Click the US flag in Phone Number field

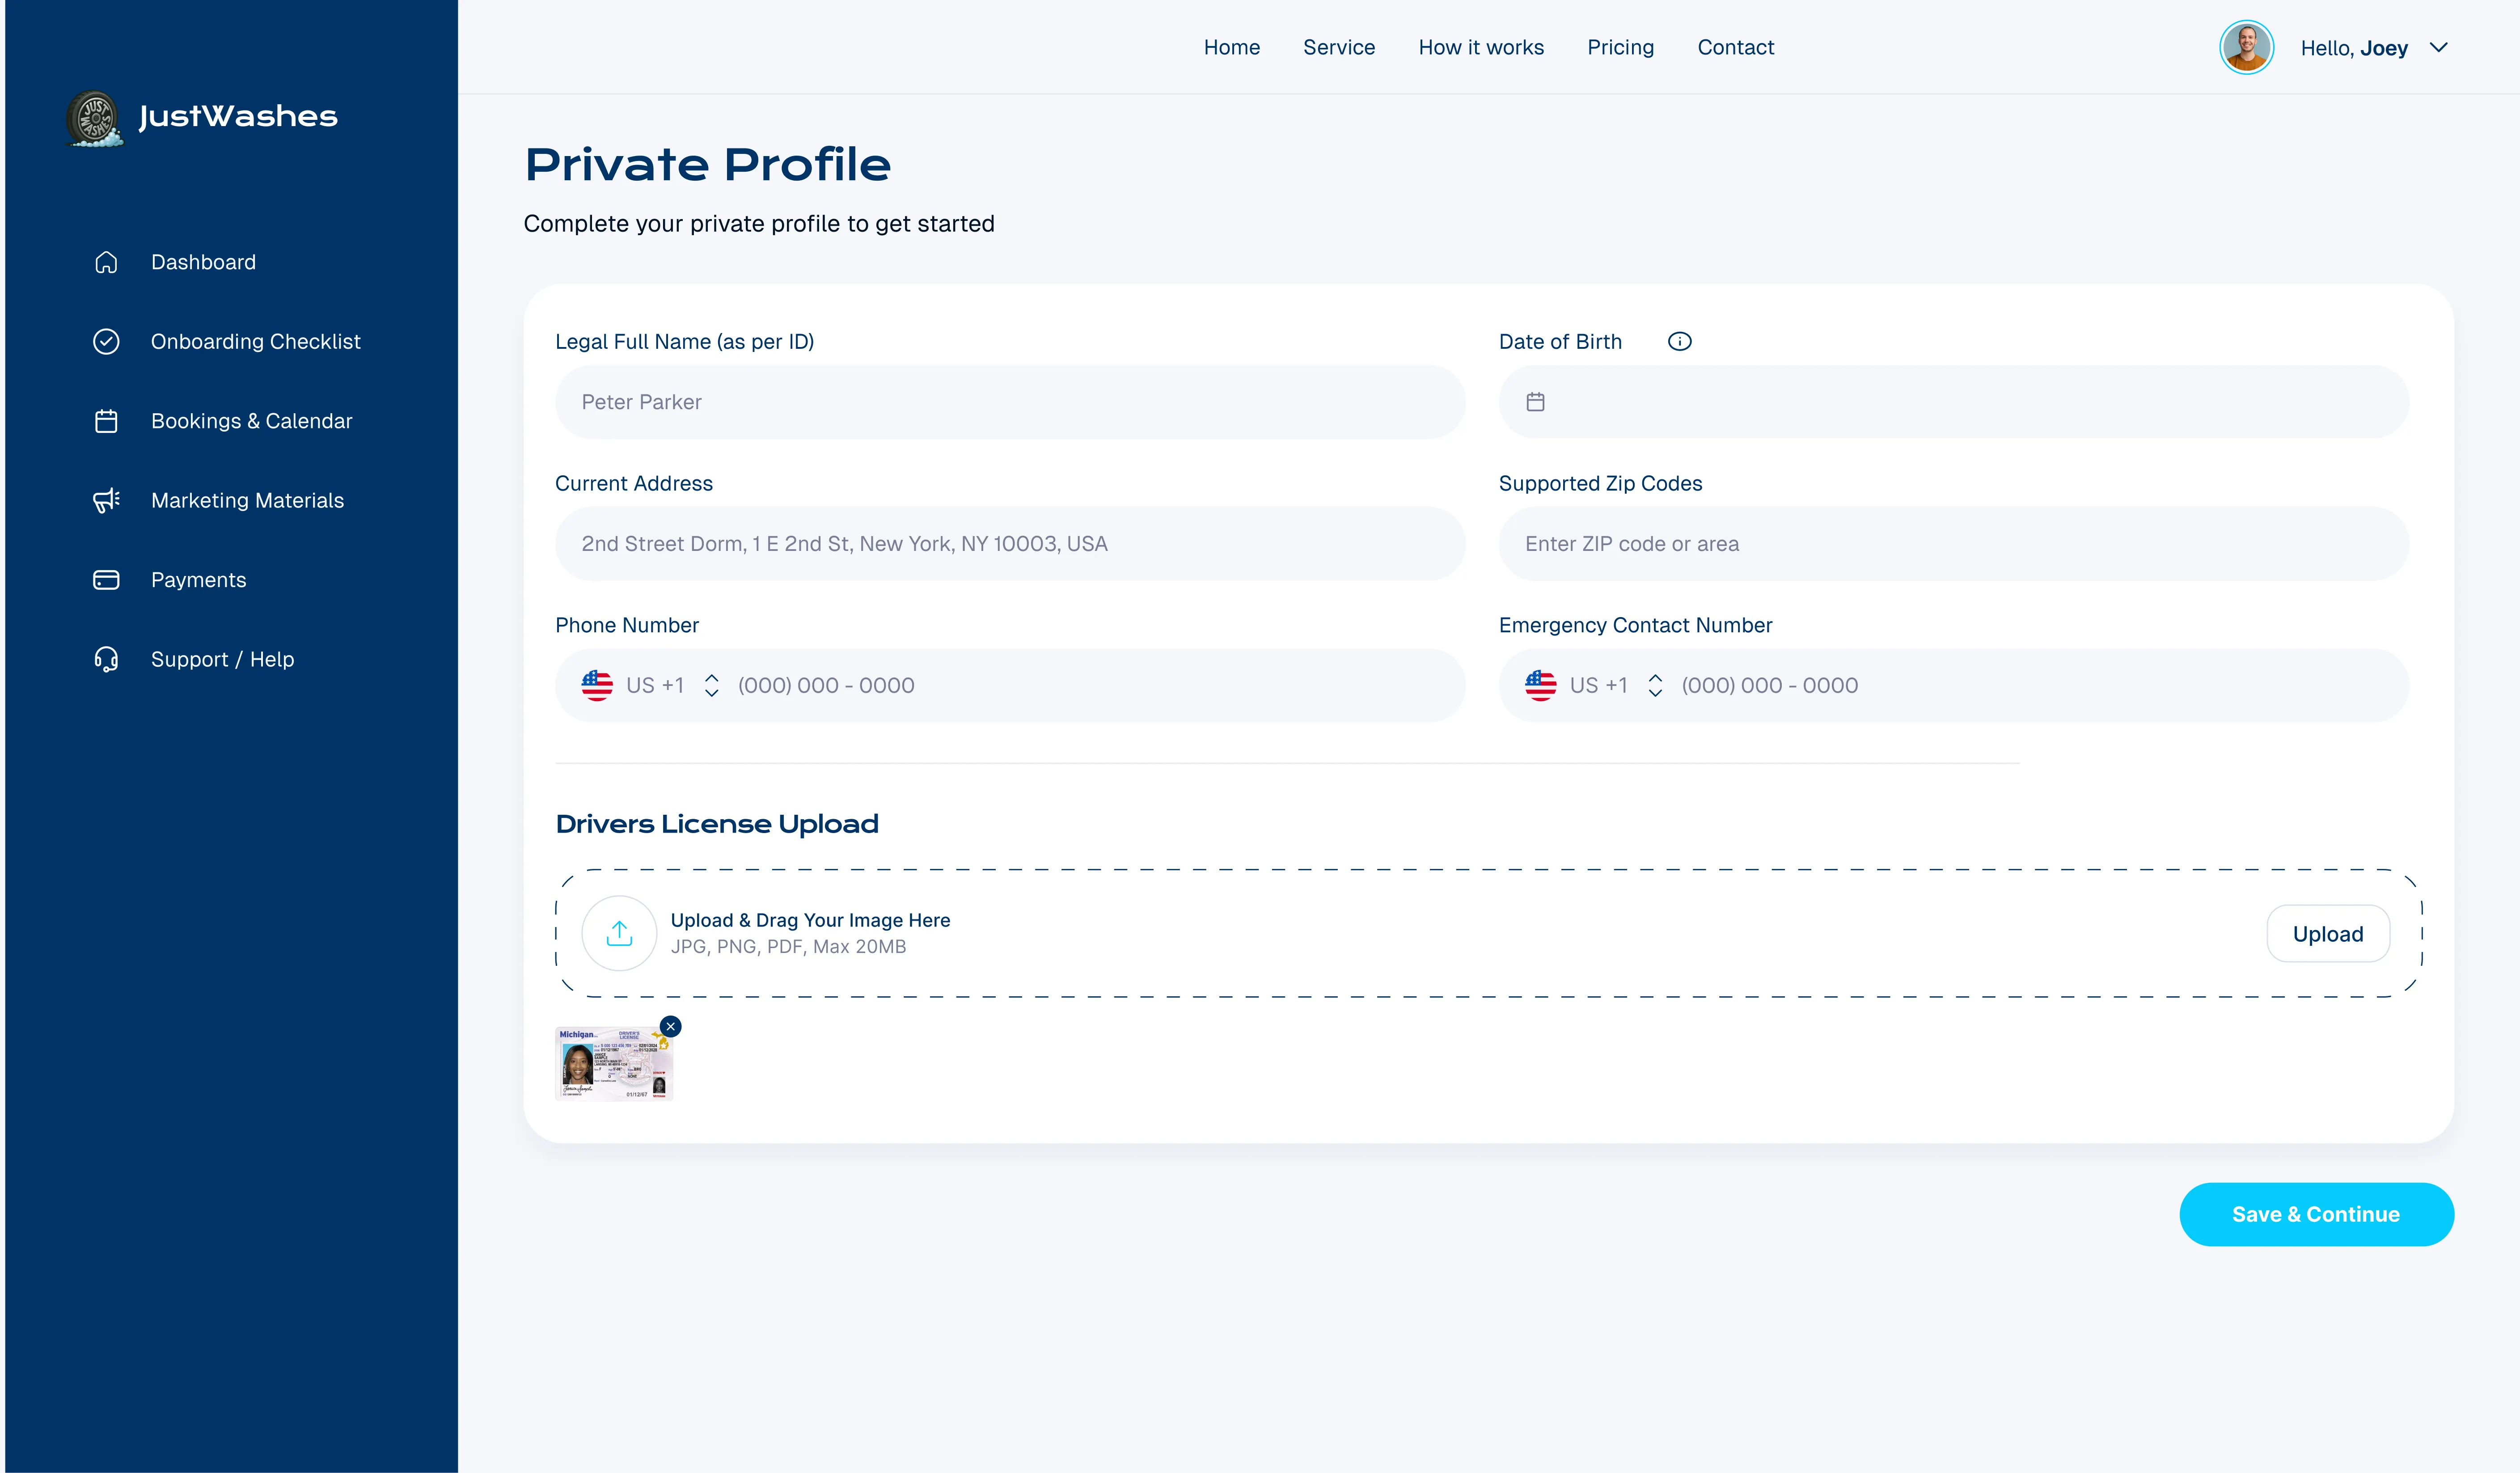[597, 686]
